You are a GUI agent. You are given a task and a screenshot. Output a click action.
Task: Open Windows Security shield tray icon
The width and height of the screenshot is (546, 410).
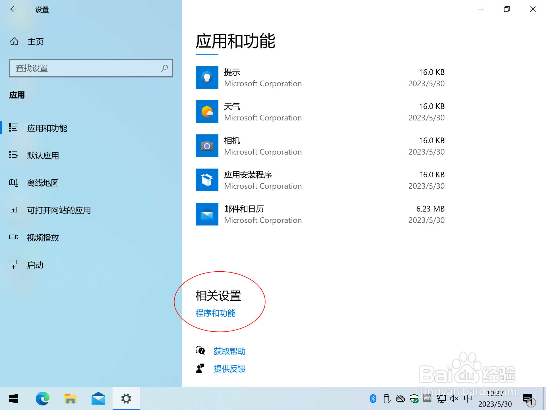pos(414,399)
